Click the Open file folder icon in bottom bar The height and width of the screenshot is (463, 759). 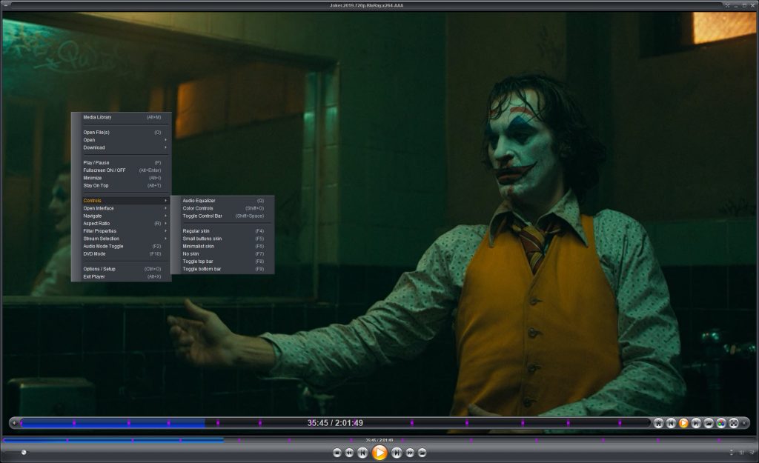pyautogui.click(x=422, y=453)
